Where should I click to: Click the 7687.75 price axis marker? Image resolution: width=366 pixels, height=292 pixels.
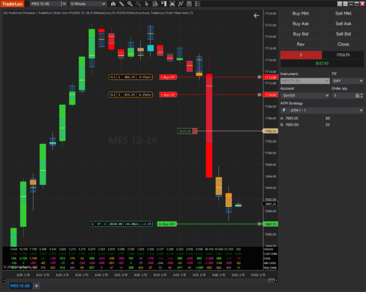[270, 224]
